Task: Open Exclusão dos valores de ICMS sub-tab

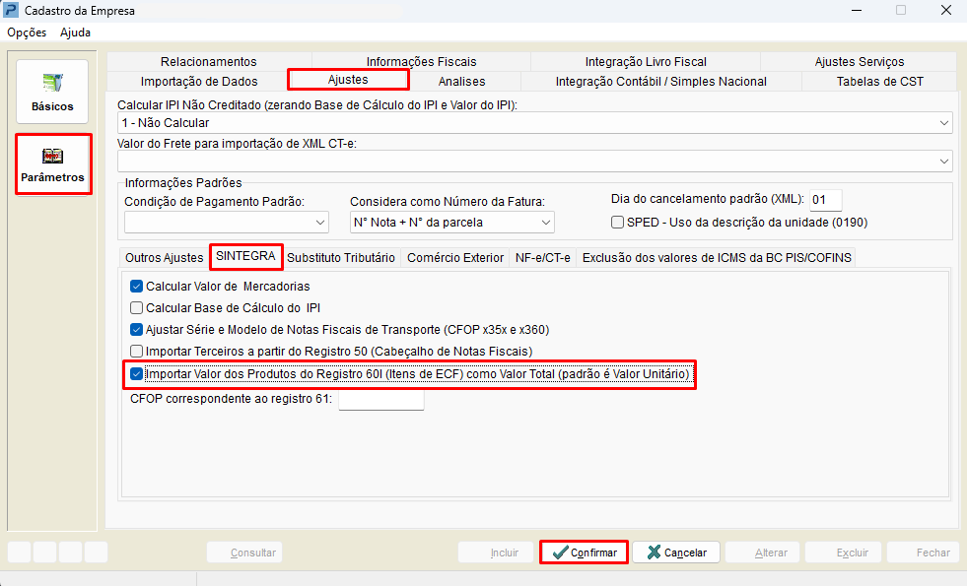Action: [x=717, y=258]
